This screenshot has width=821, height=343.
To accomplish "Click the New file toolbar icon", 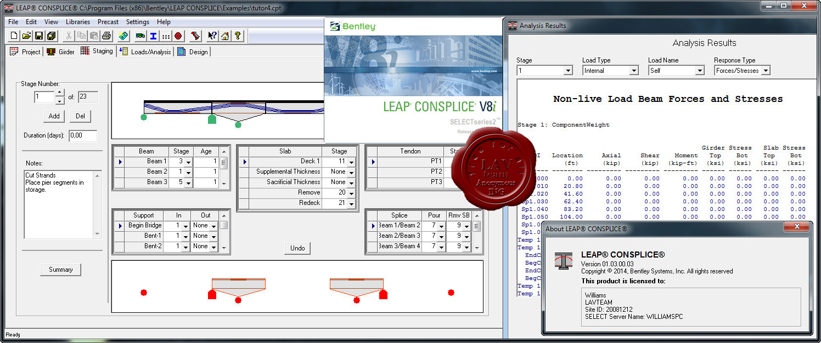I will click(x=14, y=36).
